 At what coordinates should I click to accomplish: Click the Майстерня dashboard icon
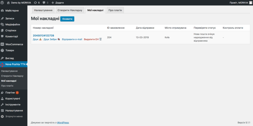(2, 11)
